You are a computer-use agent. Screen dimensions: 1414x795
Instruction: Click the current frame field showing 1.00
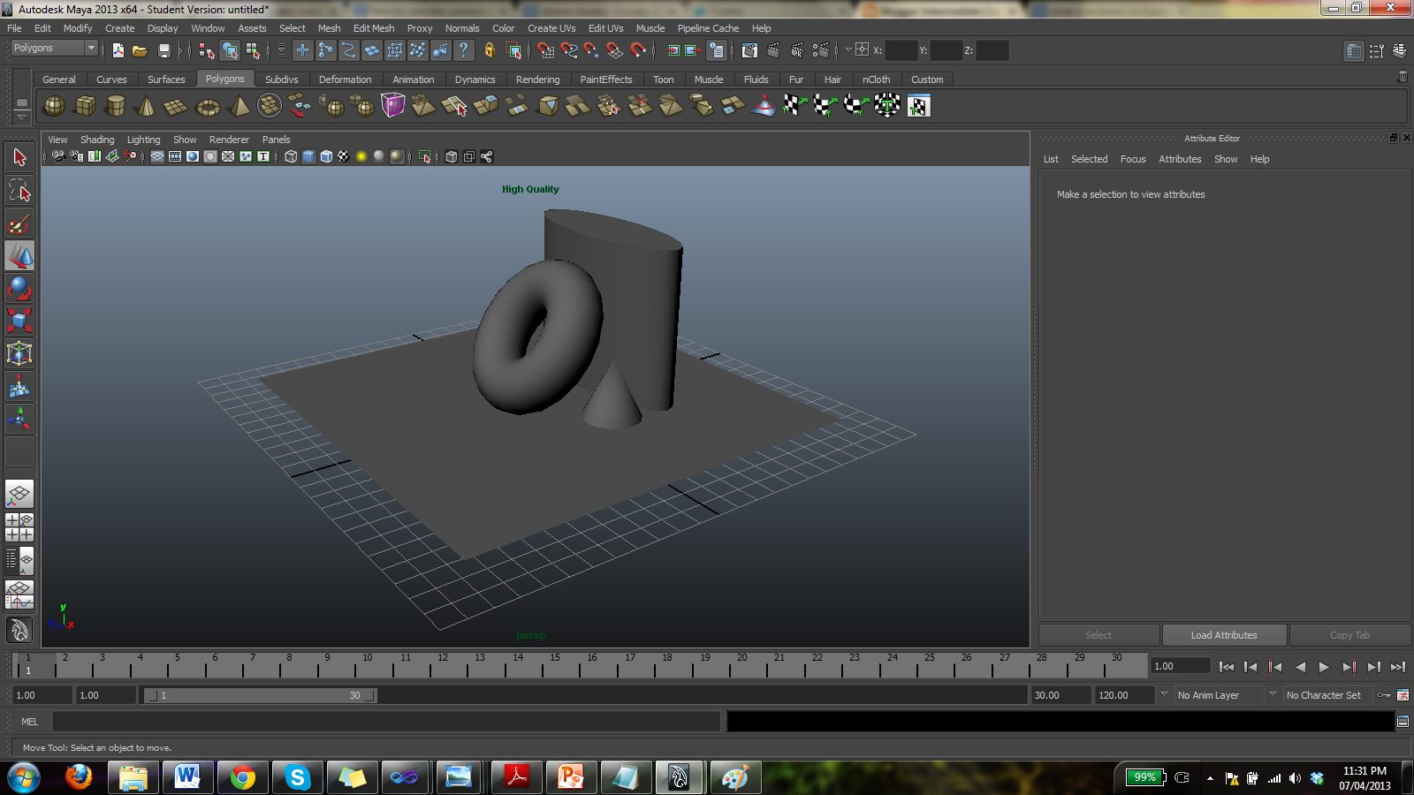tap(1181, 666)
